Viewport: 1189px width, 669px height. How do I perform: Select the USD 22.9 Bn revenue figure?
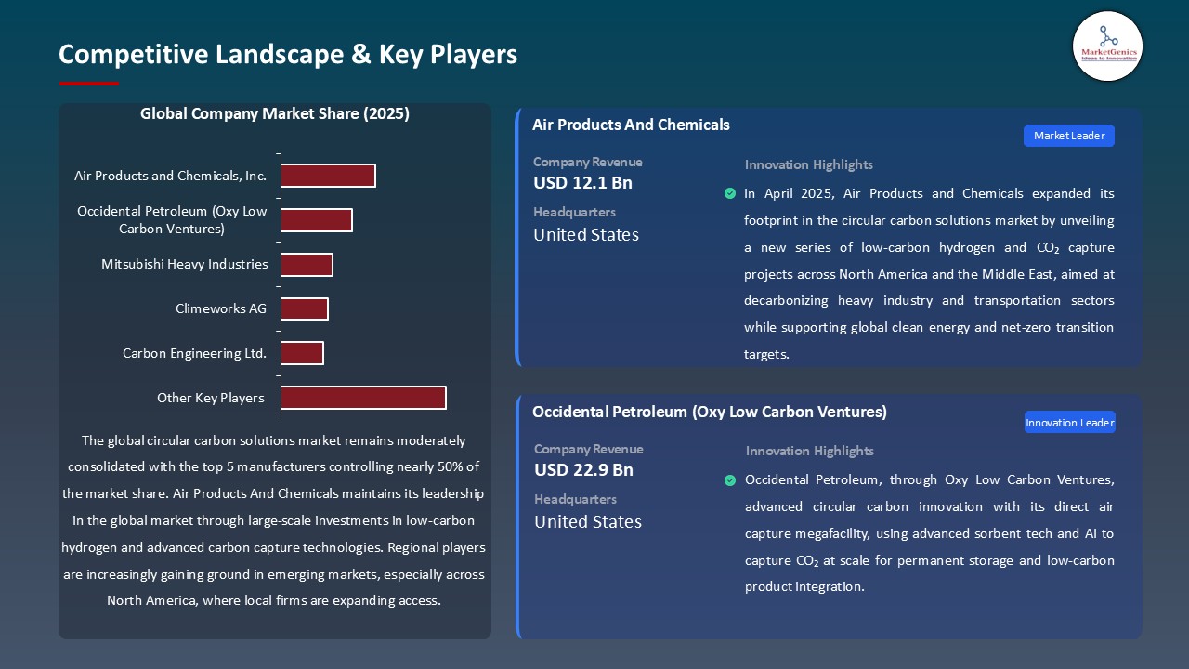click(583, 470)
